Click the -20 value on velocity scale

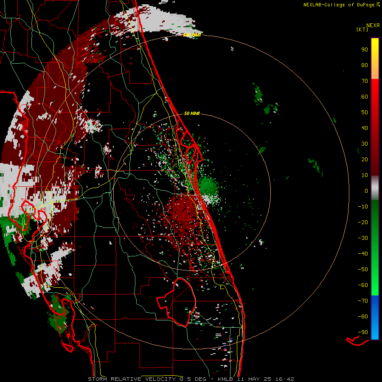[363, 222]
